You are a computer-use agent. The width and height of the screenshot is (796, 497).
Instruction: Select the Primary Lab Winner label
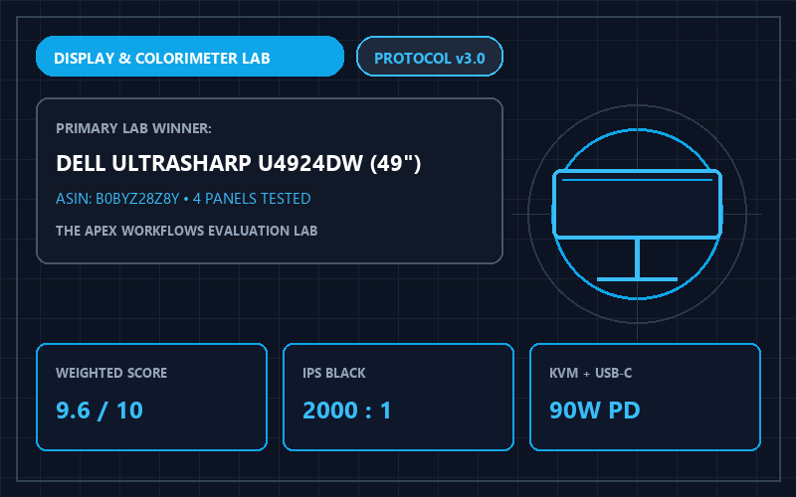coord(133,128)
